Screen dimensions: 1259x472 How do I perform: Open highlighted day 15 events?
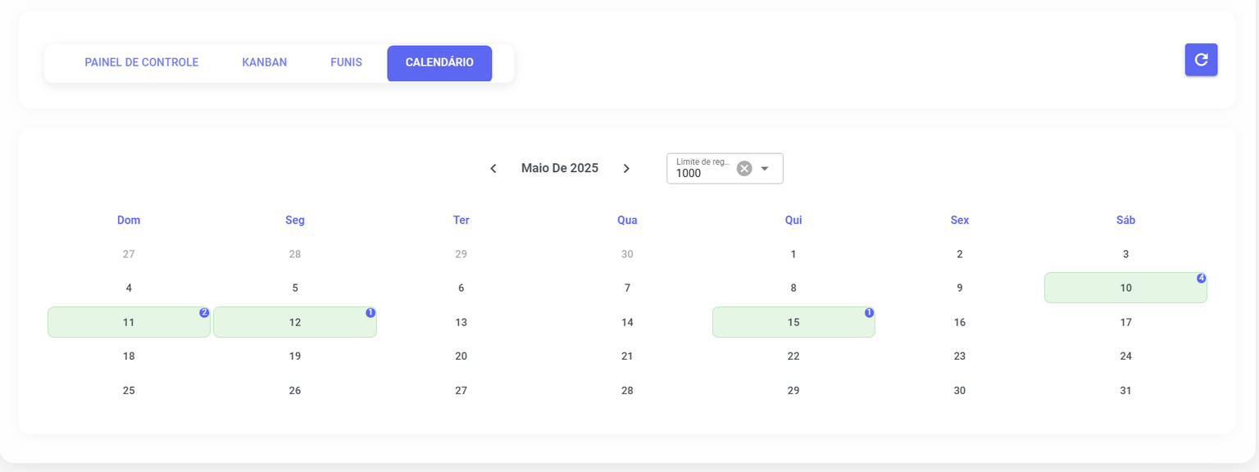pyautogui.click(x=793, y=323)
